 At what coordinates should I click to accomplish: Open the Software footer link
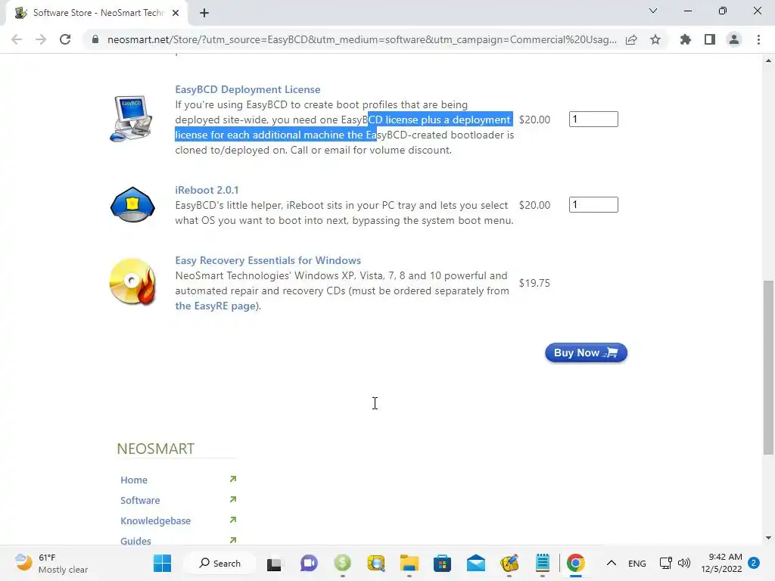click(x=140, y=501)
